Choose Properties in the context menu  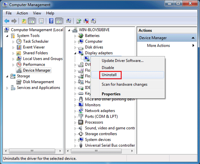click(x=128, y=94)
